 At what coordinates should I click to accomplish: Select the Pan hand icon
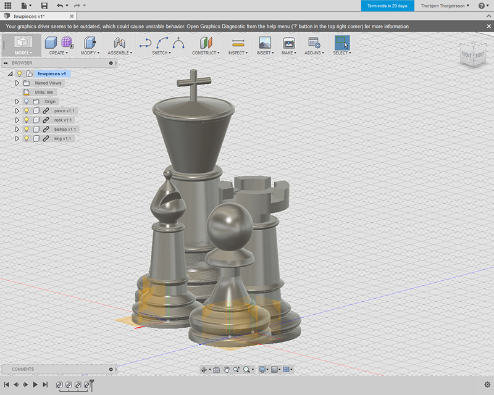pos(226,370)
